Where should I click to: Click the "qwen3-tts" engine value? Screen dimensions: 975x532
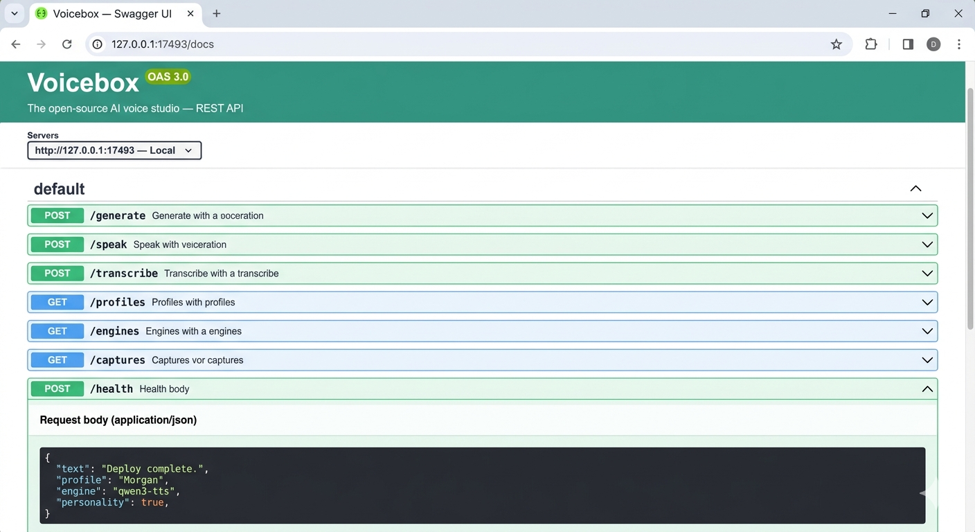click(144, 491)
